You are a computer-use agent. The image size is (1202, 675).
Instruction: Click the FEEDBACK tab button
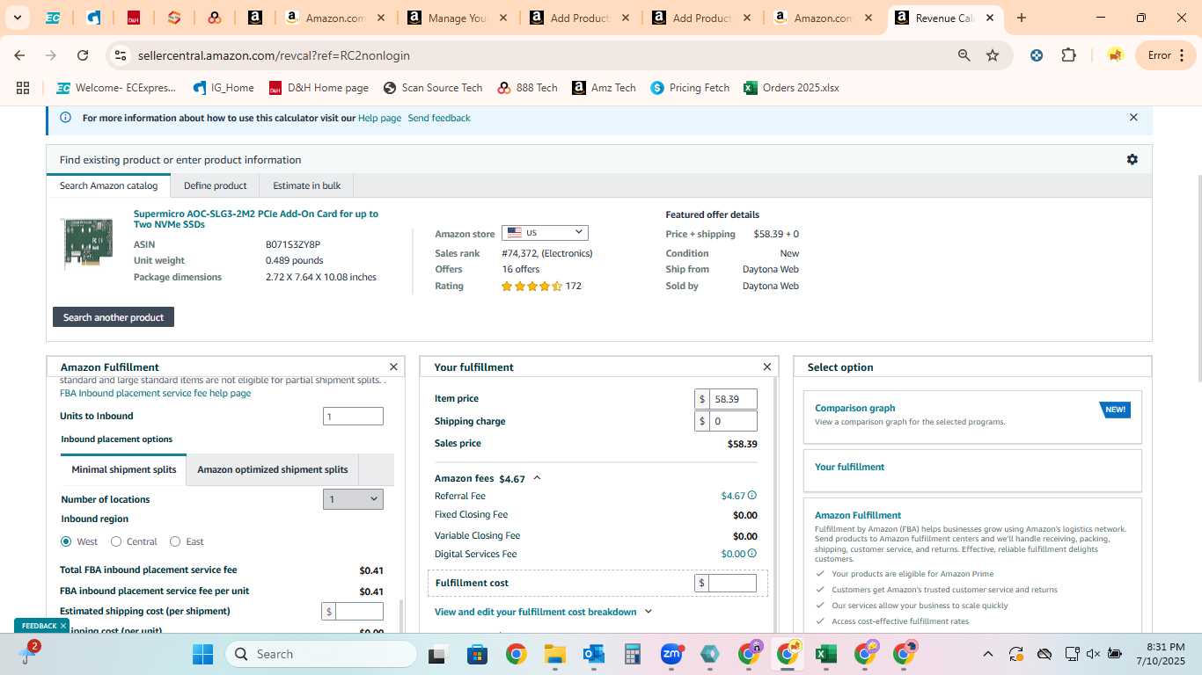41,626
